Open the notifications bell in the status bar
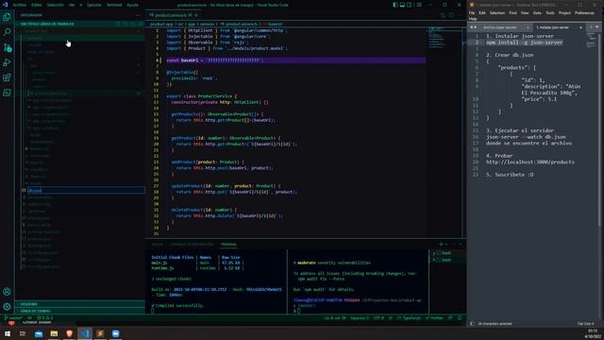 pos(460,318)
